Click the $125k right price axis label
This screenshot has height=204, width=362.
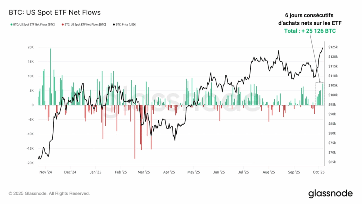point(333,47)
